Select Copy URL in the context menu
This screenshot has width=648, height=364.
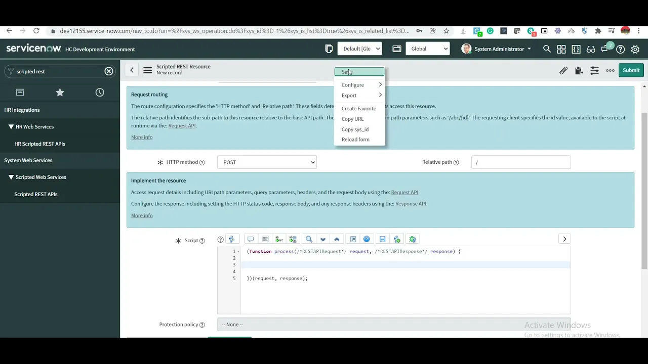tap(353, 119)
